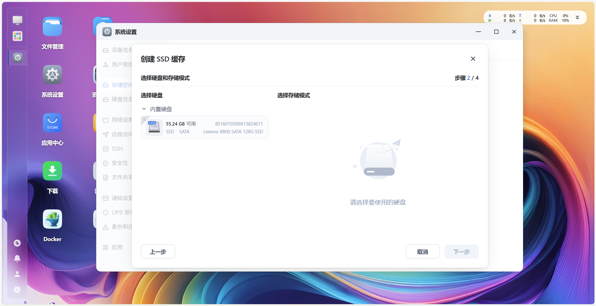Click the show-desktop monitor icon in the dock
The height and width of the screenshot is (306, 596).
[x=17, y=20]
